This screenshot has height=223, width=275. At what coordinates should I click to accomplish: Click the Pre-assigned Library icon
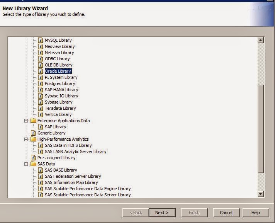33,158
